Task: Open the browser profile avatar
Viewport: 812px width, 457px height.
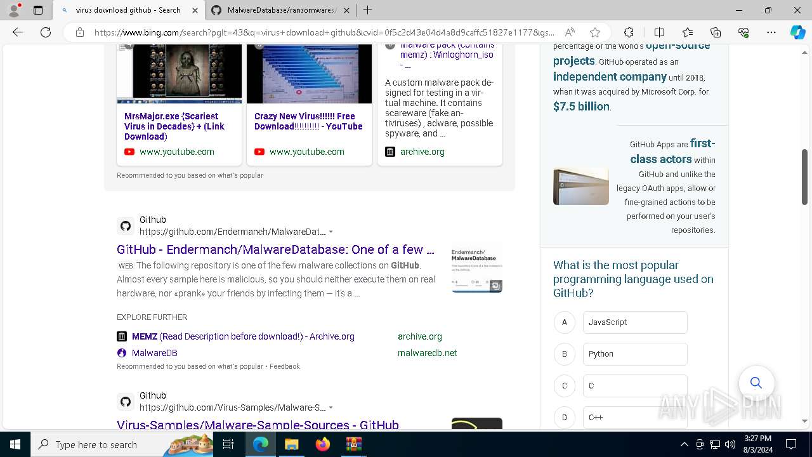Action: [14, 10]
